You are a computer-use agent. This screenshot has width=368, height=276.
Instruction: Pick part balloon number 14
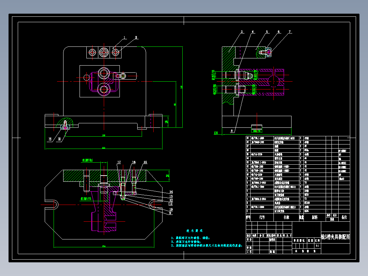pyautogui.click(x=171, y=192)
